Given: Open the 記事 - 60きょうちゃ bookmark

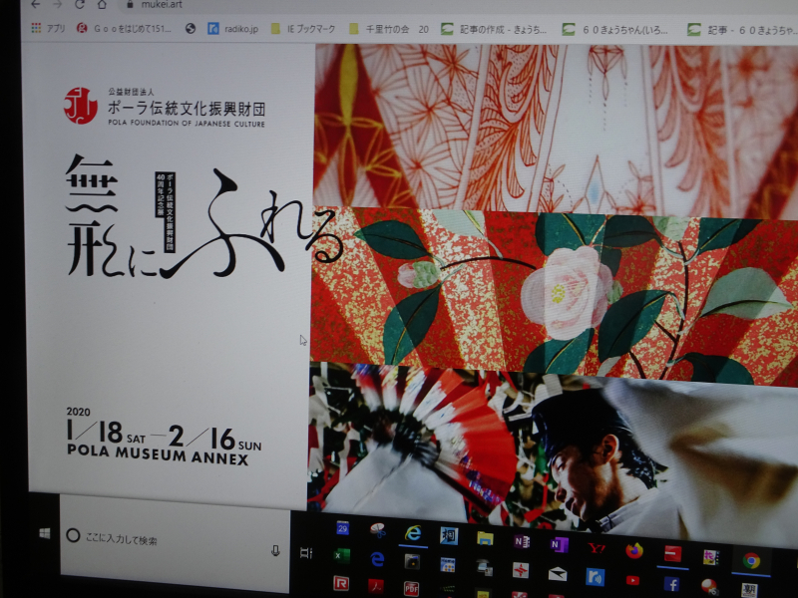Looking at the screenshot, I should [x=741, y=30].
